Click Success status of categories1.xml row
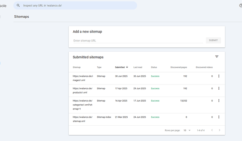This screenshot has width=242, height=141. click(x=155, y=101)
